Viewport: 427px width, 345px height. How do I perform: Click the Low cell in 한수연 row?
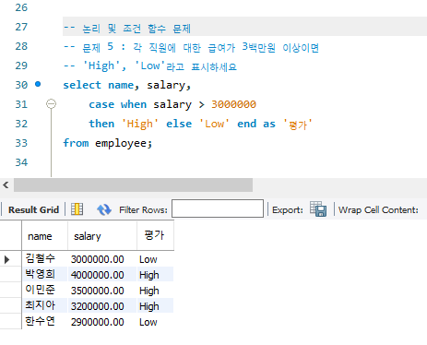click(x=155, y=322)
